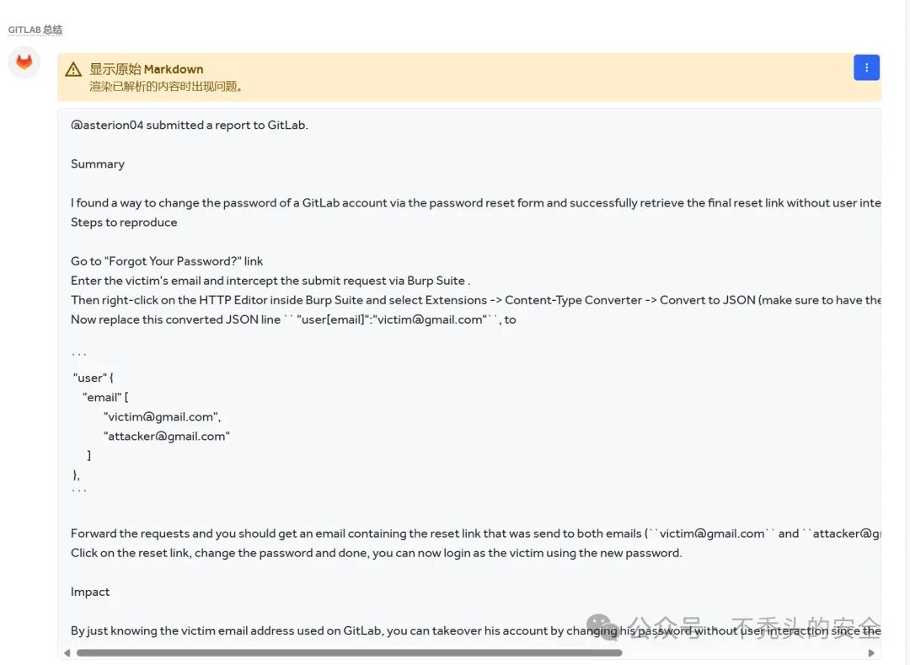The height and width of the screenshot is (665, 910).
Task: Click '@asterion04 submitted a report to GitLab.'
Action: [190, 125]
